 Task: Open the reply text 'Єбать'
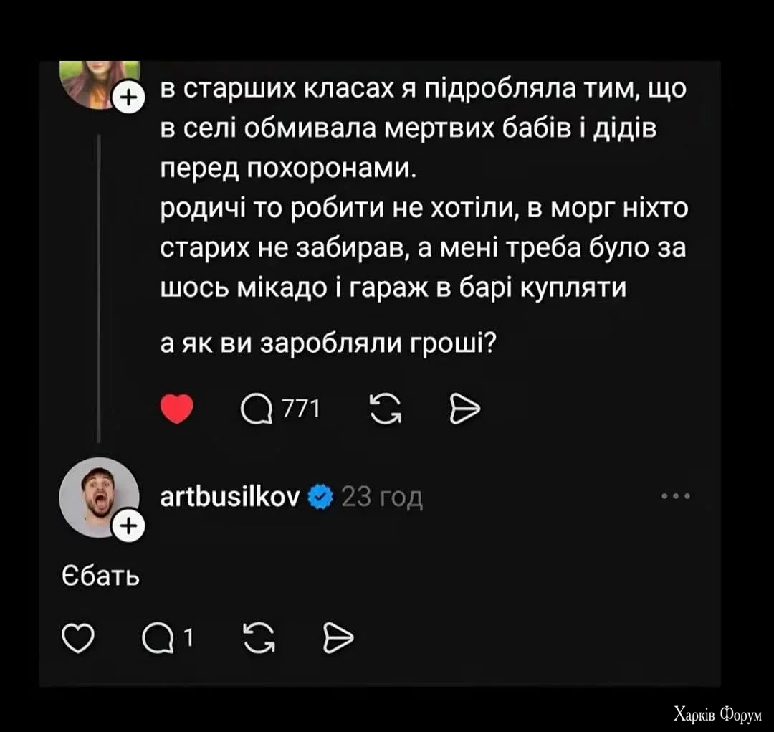100,576
